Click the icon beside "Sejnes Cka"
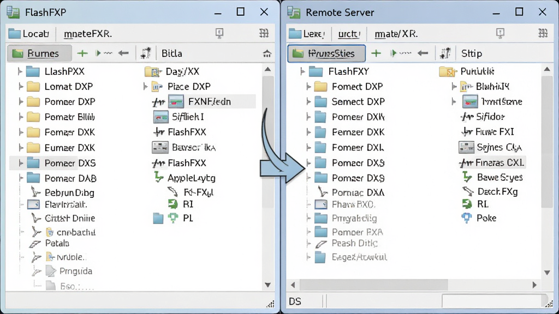This screenshot has height=314, width=559. 466,147
